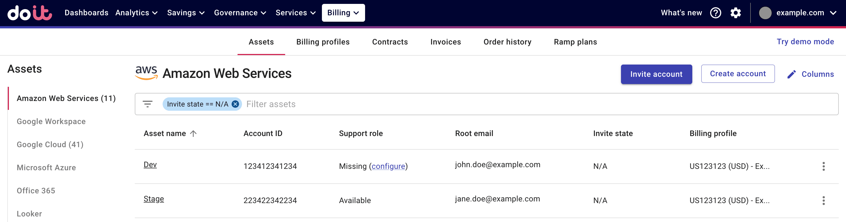
Task: Open the example.com account dropdown
Action: [805, 13]
